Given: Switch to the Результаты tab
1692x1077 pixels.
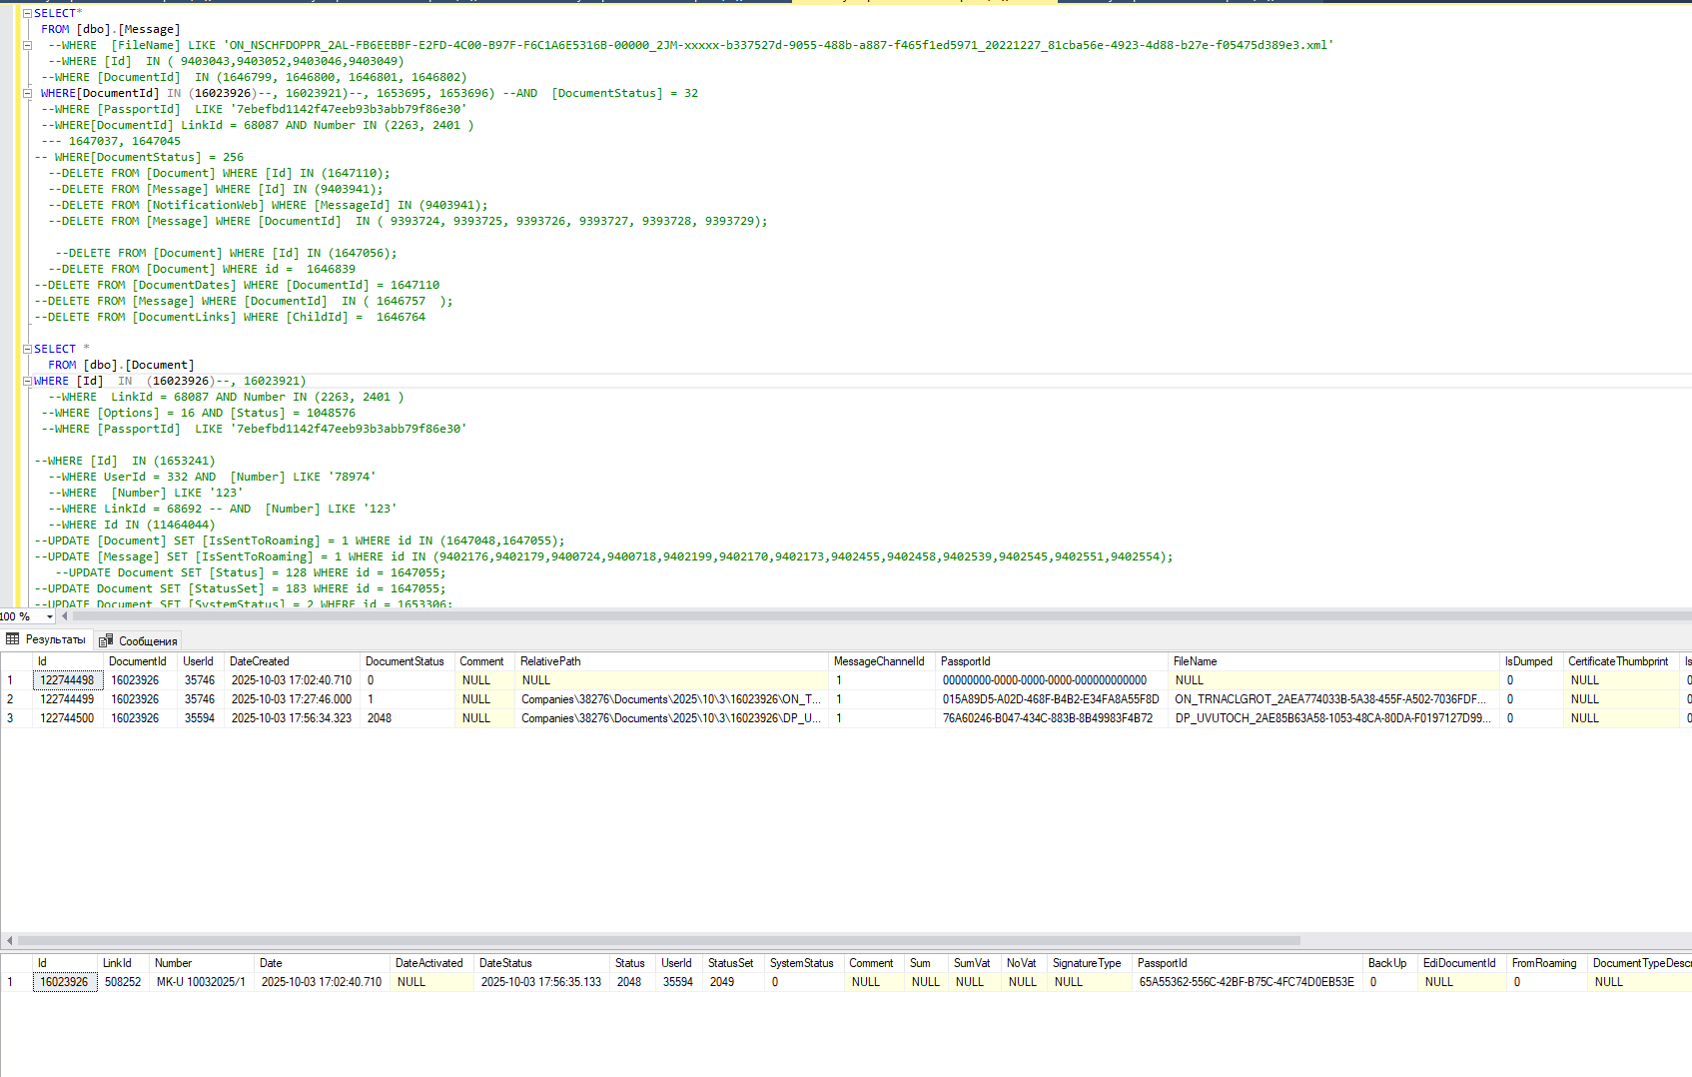Looking at the screenshot, I should (x=46, y=639).
